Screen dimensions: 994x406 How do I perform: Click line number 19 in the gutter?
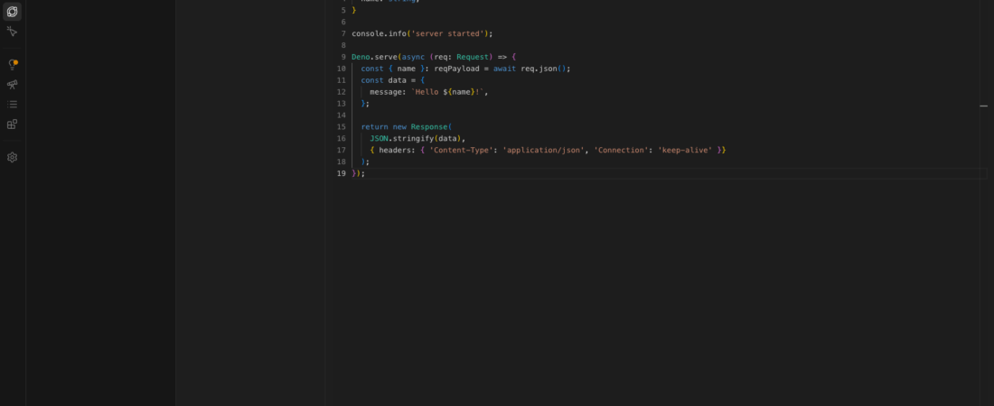point(341,173)
